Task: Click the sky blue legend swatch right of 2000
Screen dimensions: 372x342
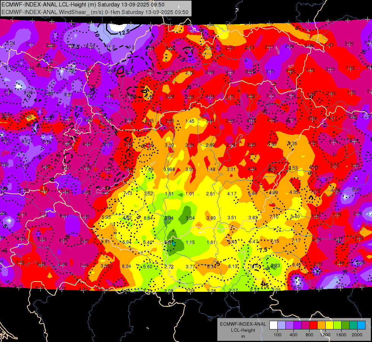Action: pyautogui.click(x=361, y=325)
